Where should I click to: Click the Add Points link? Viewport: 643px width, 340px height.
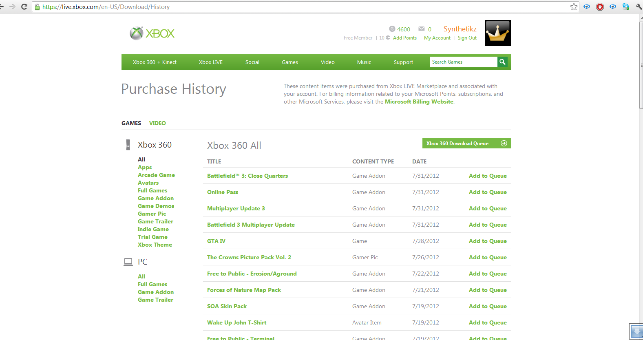click(405, 38)
